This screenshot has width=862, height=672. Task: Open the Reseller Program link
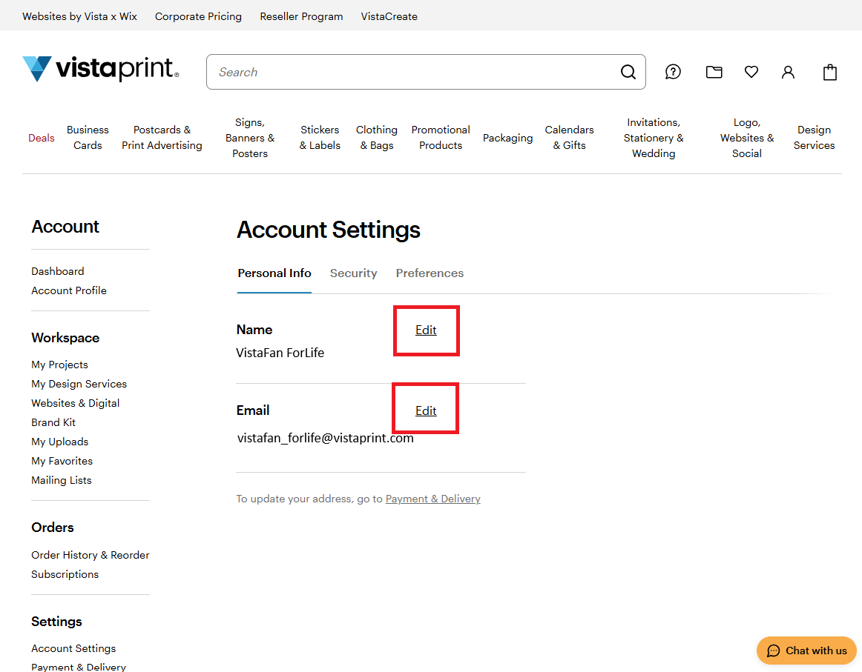[x=301, y=16]
